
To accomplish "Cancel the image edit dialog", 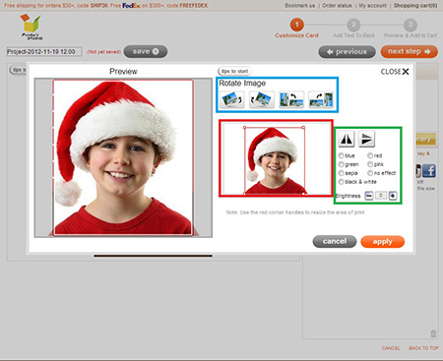I will tap(335, 241).
